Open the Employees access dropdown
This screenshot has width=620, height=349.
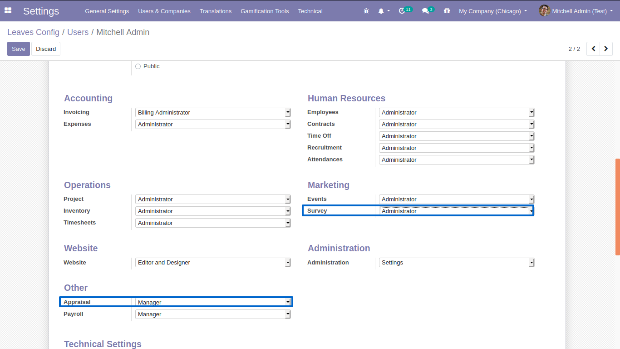click(457, 112)
